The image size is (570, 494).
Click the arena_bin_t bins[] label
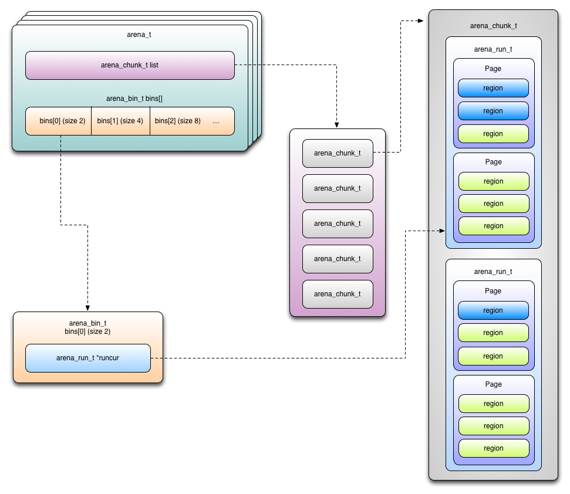(134, 99)
